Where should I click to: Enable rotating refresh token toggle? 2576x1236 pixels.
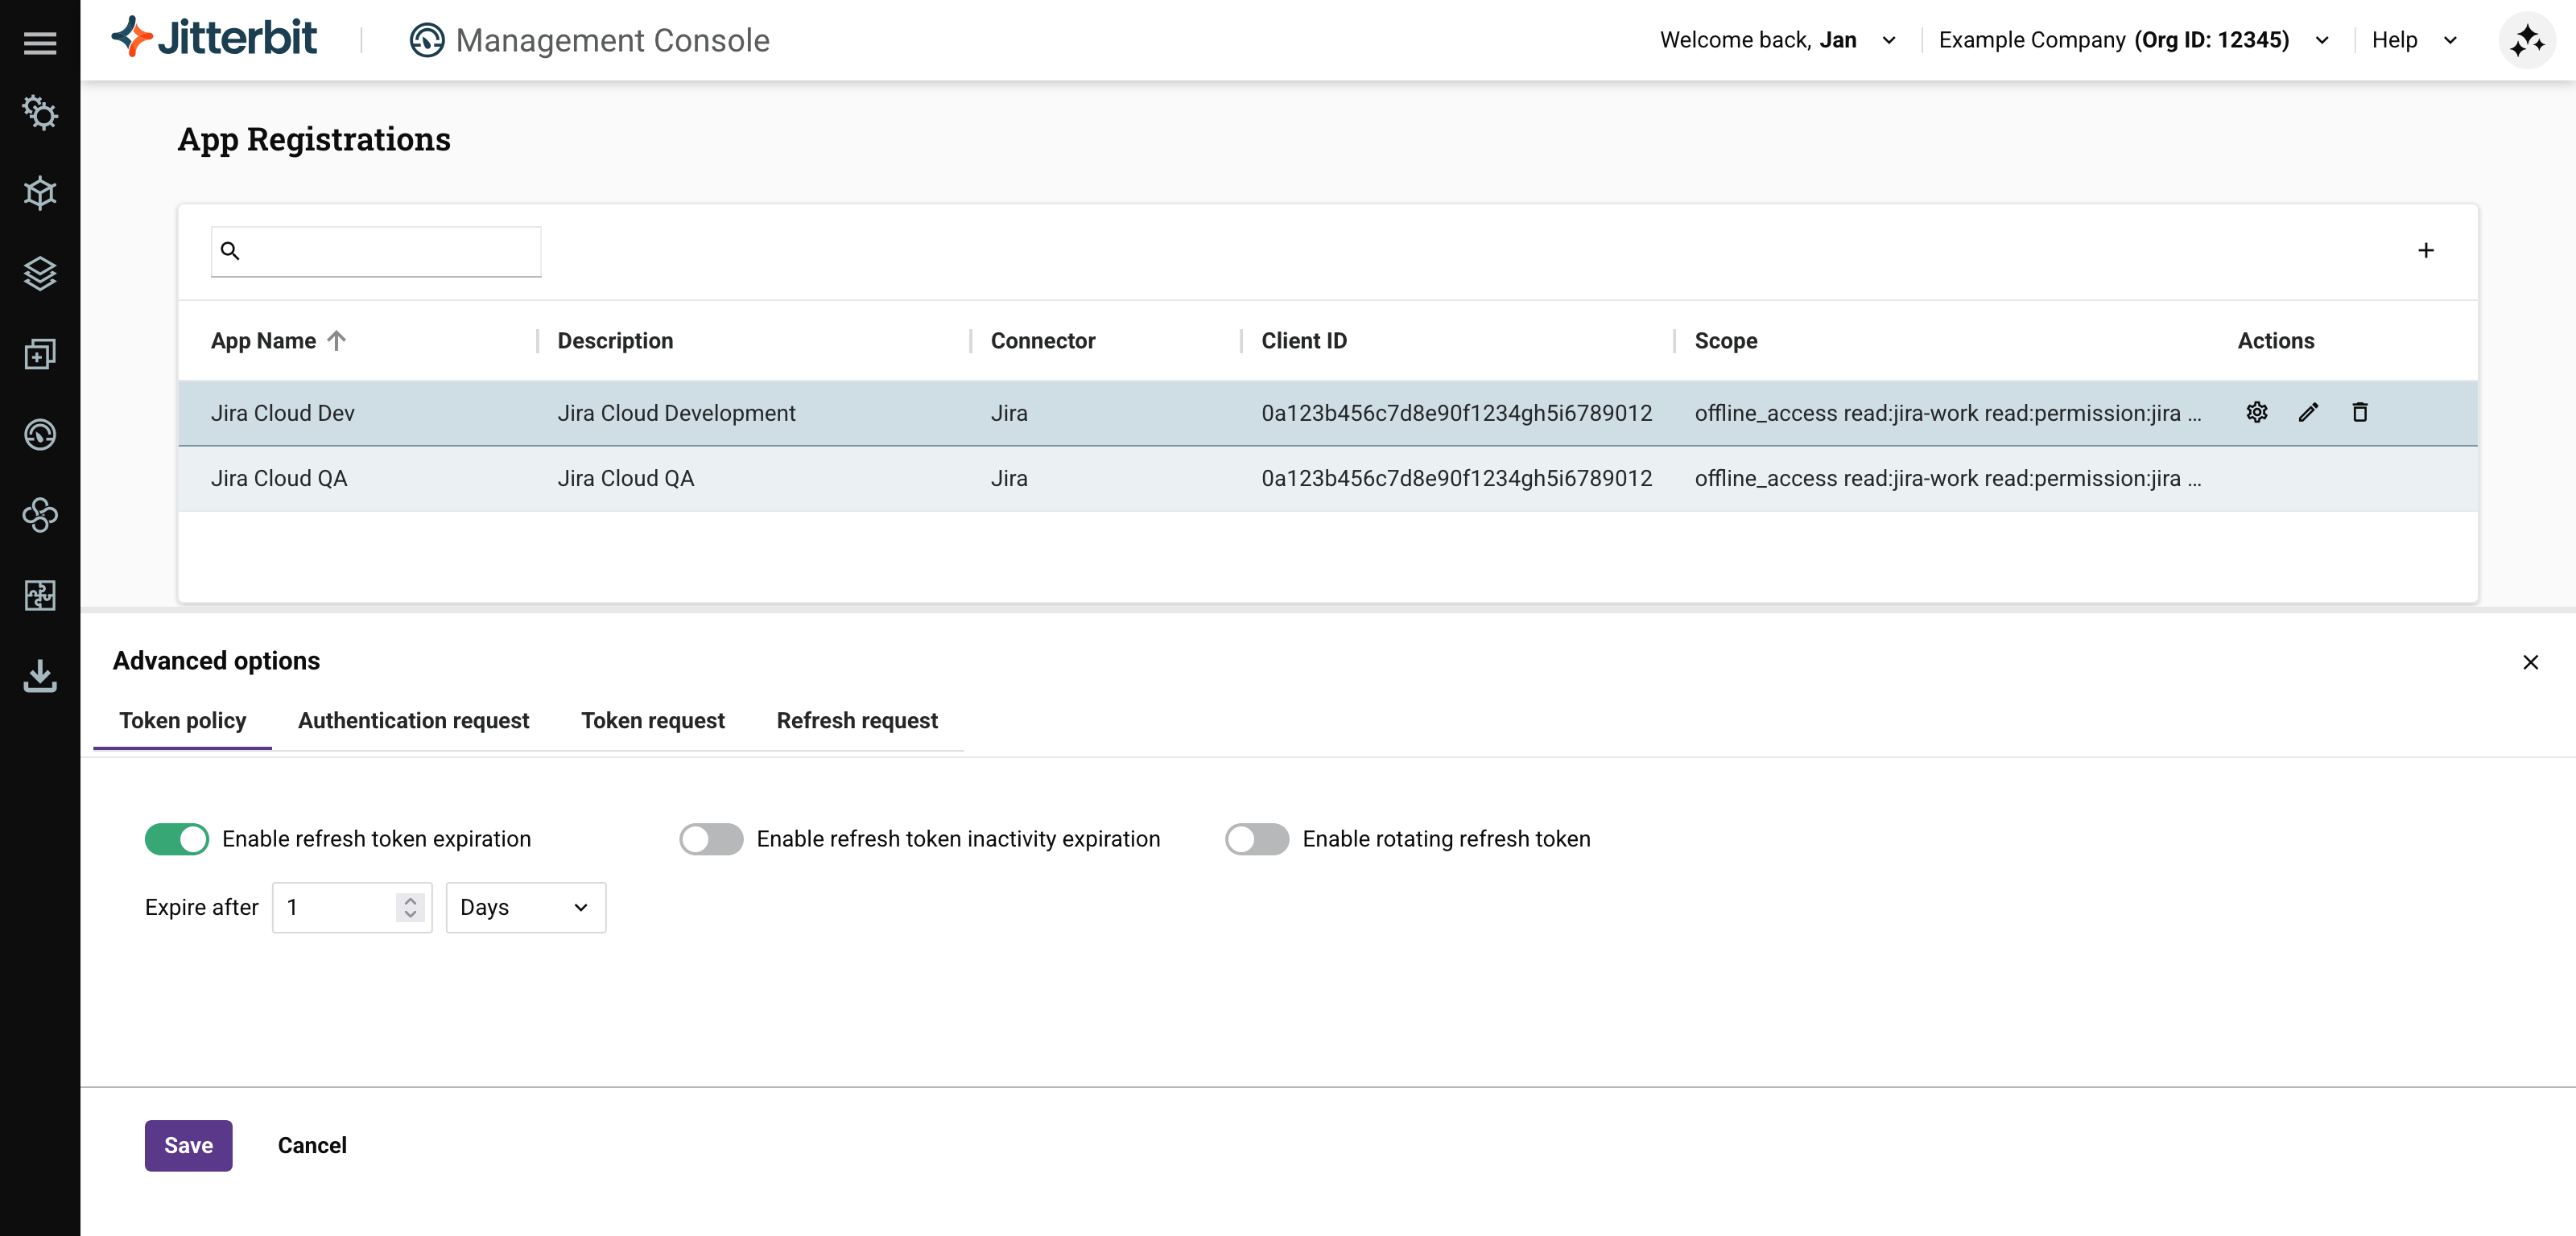coord(1257,839)
